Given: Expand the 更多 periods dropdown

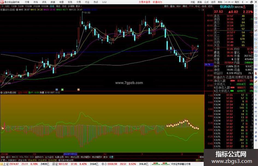Looking at the screenshot, I should pos(79,6).
